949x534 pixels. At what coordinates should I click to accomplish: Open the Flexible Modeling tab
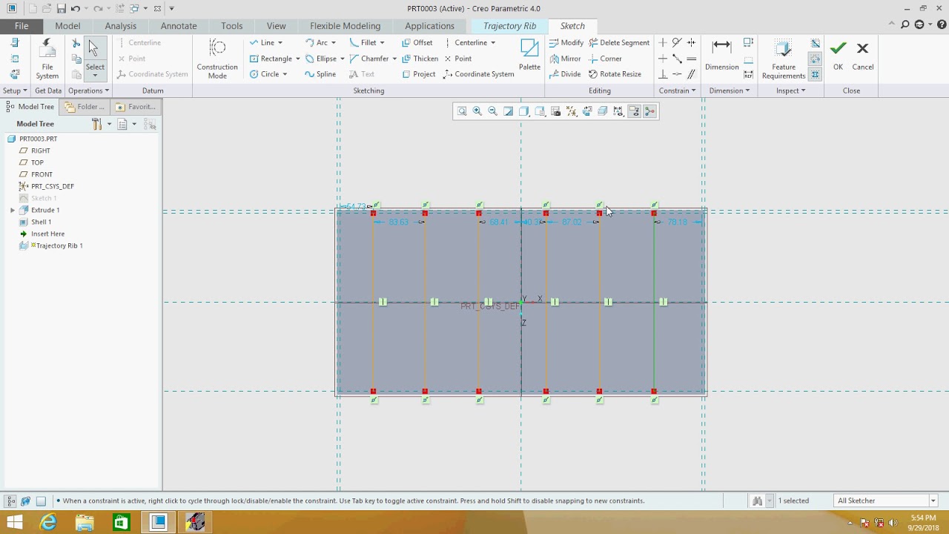click(x=345, y=26)
